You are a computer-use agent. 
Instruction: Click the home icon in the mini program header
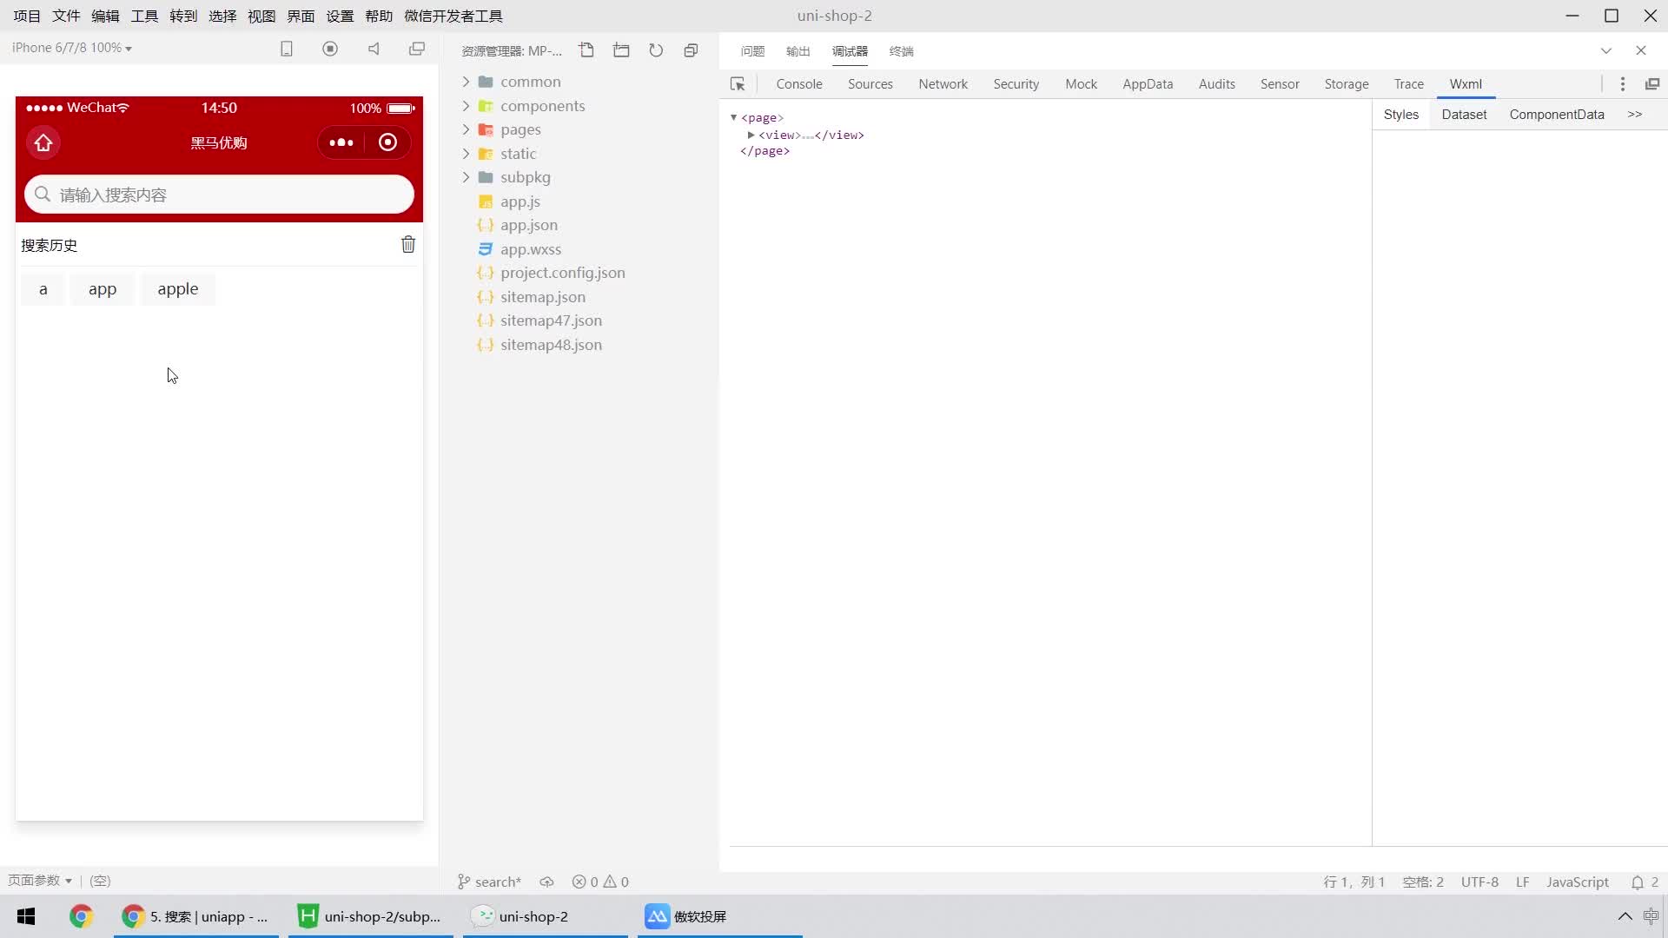pyautogui.click(x=43, y=142)
